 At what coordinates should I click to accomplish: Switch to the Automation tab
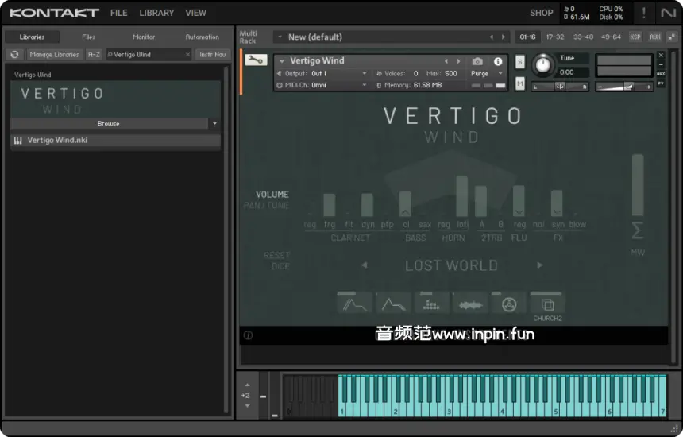click(x=202, y=37)
